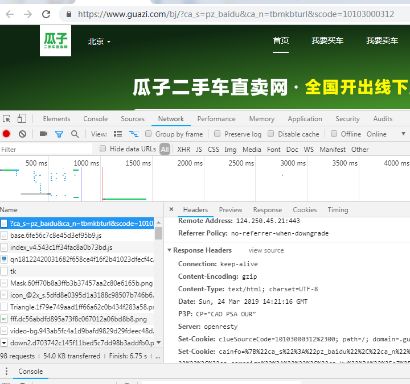Click icon beside fff.dc56abdfd895a73f8c067012a06bd8b8.png
This screenshot has width=410, height=384.
pos(4,319)
